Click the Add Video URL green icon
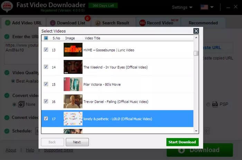242x160 pixels. (8, 23)
